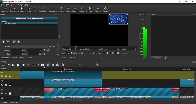
Task: Pause the jobs queue
Action: pos(157,58)
